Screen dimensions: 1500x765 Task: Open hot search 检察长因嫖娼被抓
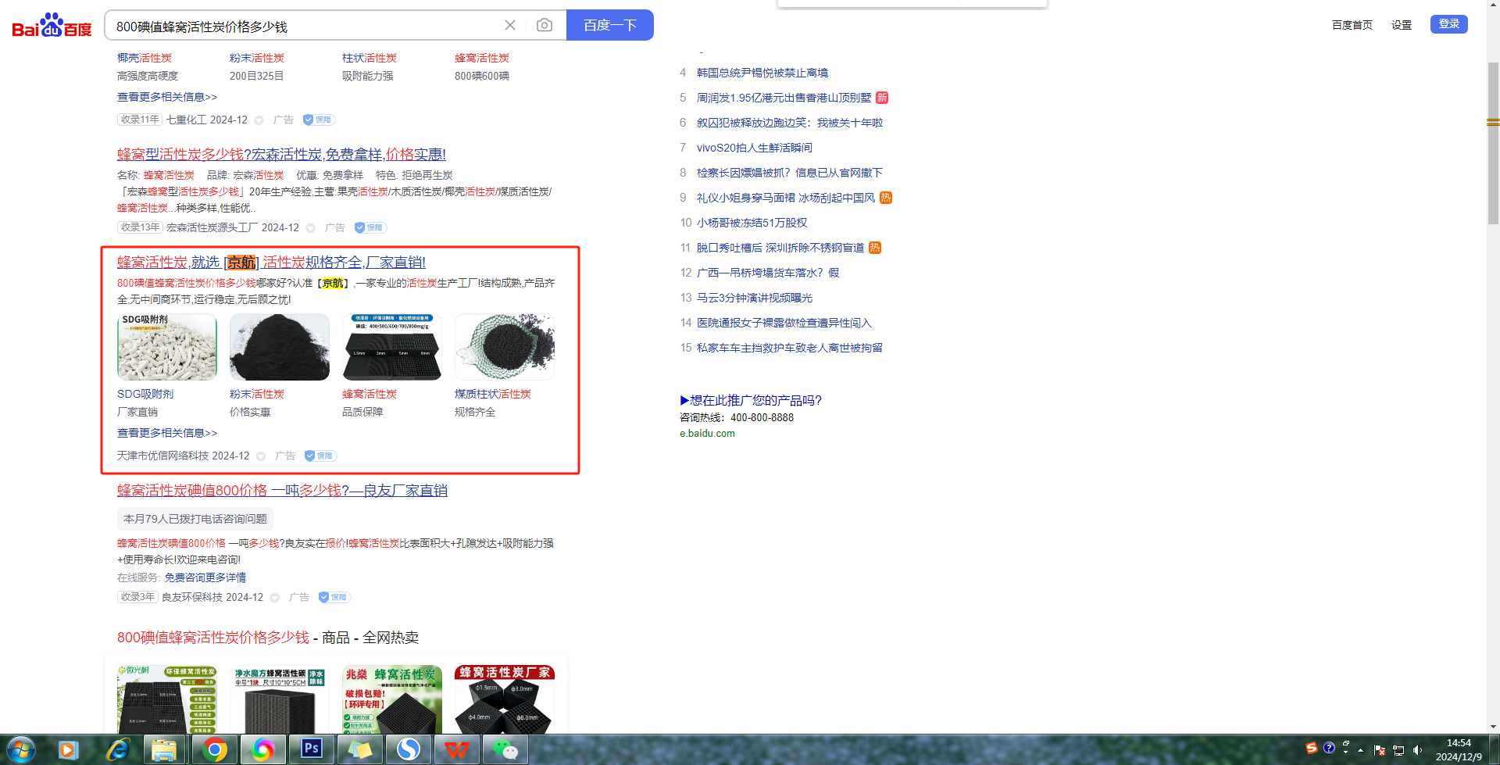[790, 173]
